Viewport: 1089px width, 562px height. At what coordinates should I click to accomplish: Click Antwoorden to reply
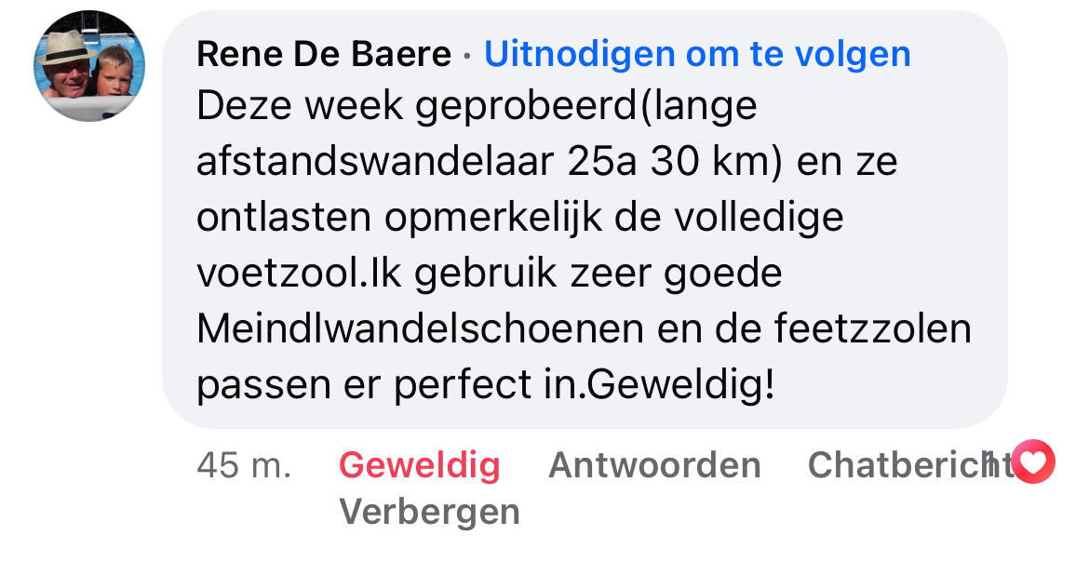pyautogui.click(x=654, y=464)
